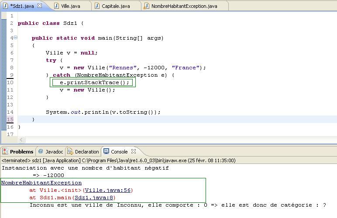
Task: Switch to the Declaration view
Action: [87, 152]
